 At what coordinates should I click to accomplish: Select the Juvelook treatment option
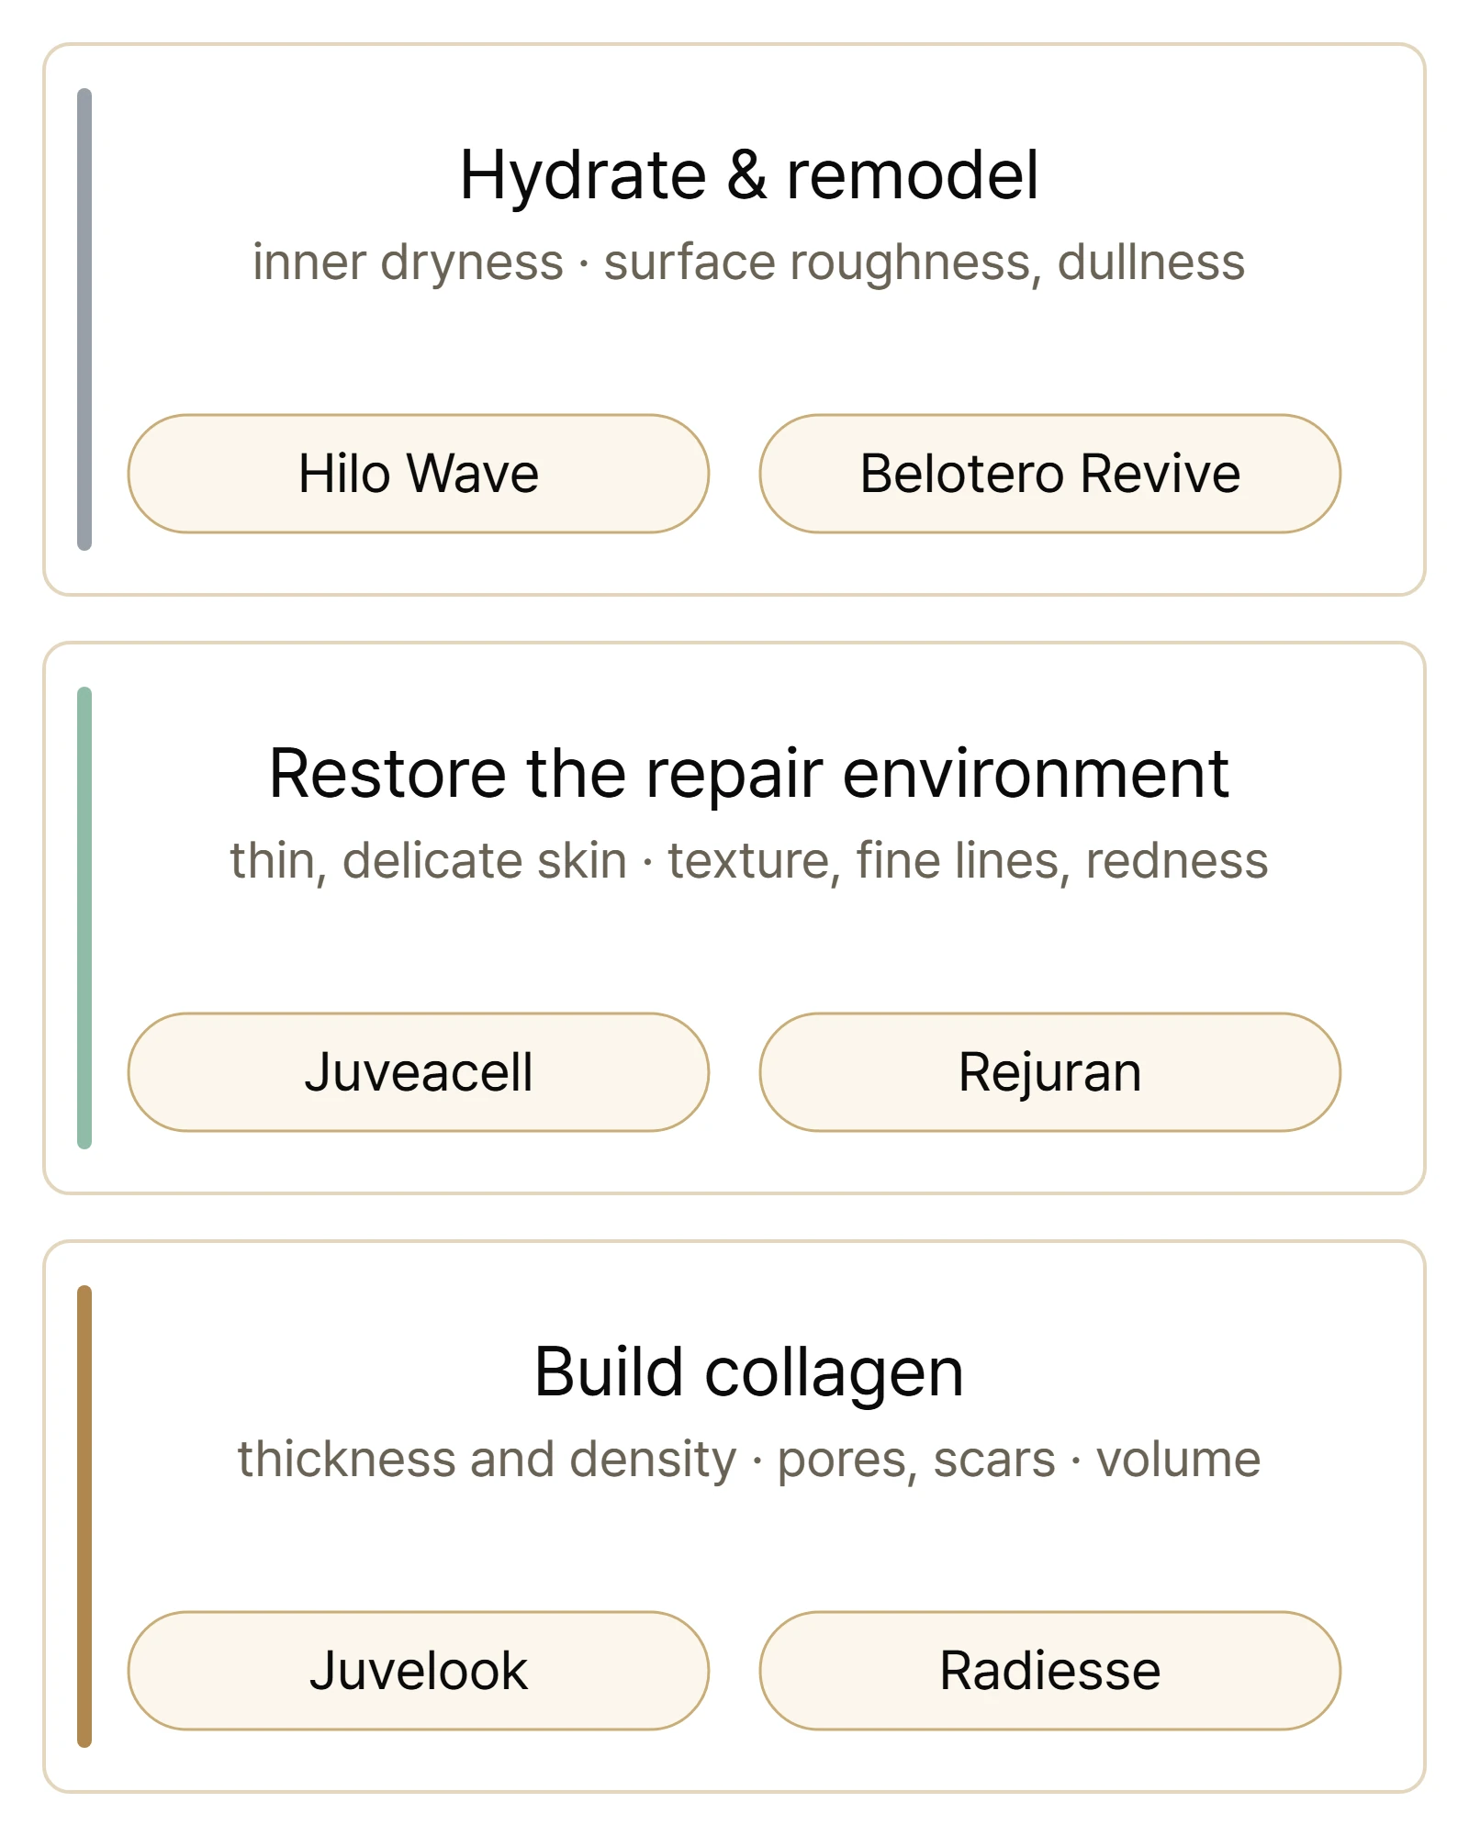click(419, 1671)
